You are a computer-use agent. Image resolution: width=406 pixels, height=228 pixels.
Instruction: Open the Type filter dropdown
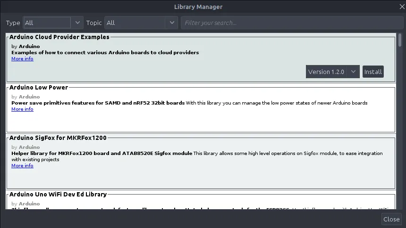coord(53,23)
